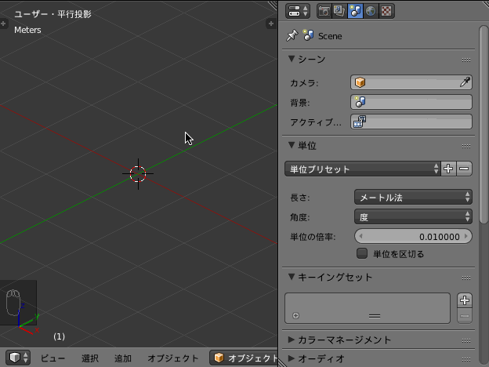Screen dimensions: 489x367
Task: Add a keying set with plus button
Action: [x=465, y=300]
